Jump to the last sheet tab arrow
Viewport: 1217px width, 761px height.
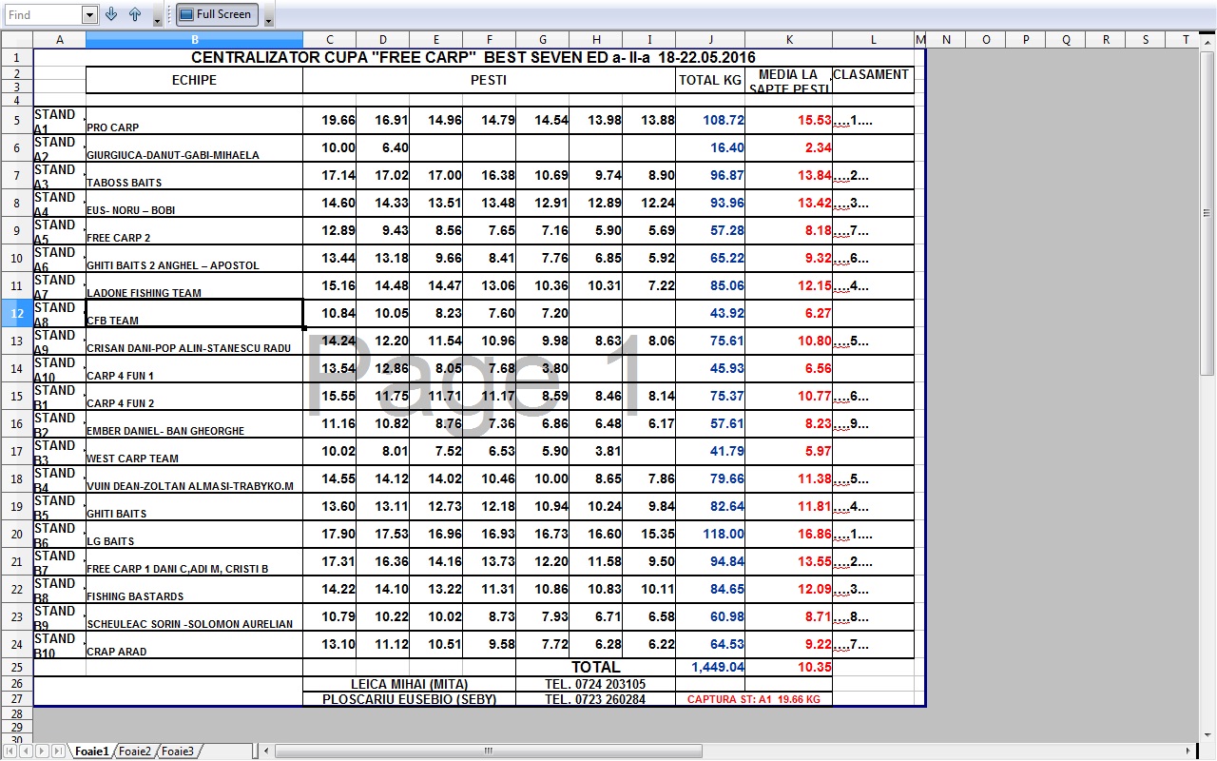pyautogui.click(x=57, y=751)
